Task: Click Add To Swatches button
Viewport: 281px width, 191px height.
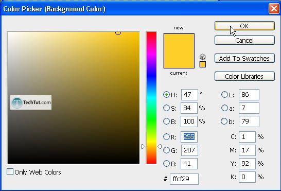Action: [244, 58]
